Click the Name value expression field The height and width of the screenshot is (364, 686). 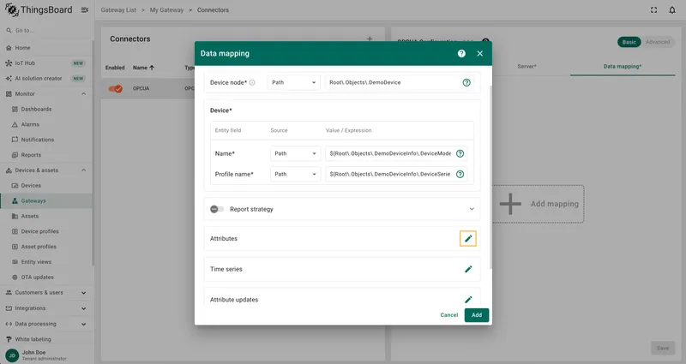(x=390, y=153)
